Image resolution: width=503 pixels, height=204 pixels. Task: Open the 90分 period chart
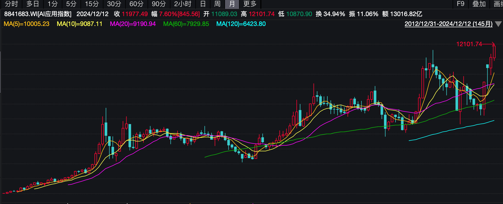(159, 4)
